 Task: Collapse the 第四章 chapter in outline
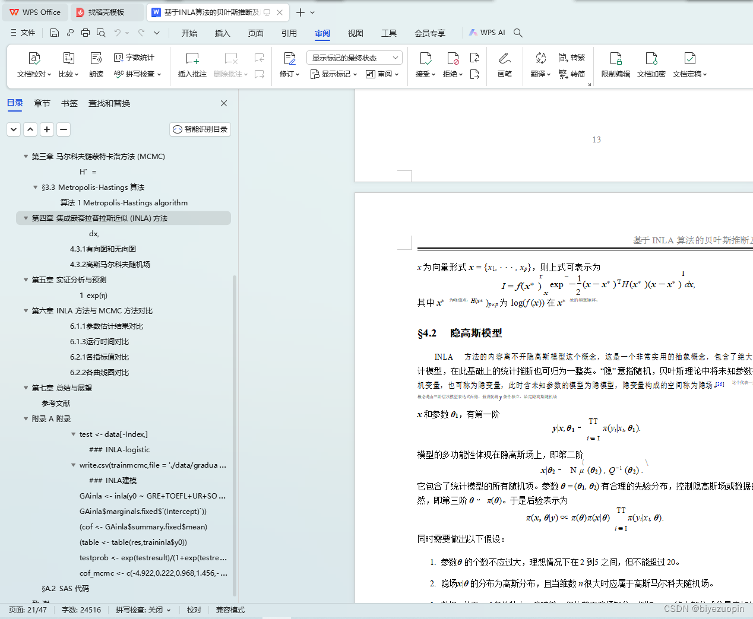26,218
